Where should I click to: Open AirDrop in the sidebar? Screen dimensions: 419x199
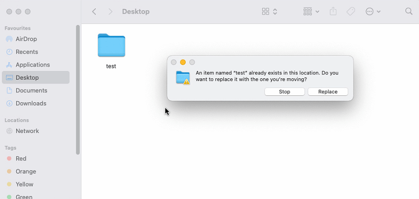tap(26, 39)
